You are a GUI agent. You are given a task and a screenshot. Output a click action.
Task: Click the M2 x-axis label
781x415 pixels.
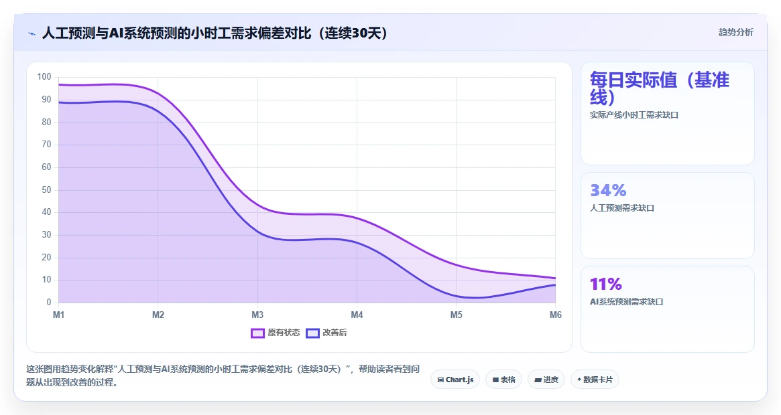[158, 315]
